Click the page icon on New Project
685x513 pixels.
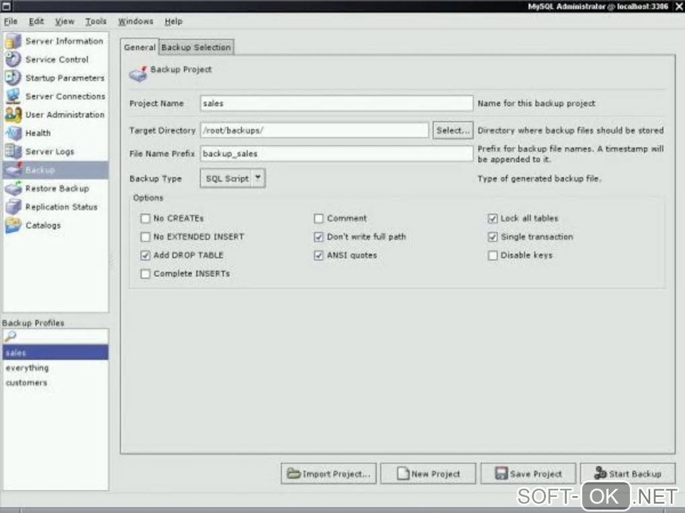pyautogui.click(x=403, y=473)
